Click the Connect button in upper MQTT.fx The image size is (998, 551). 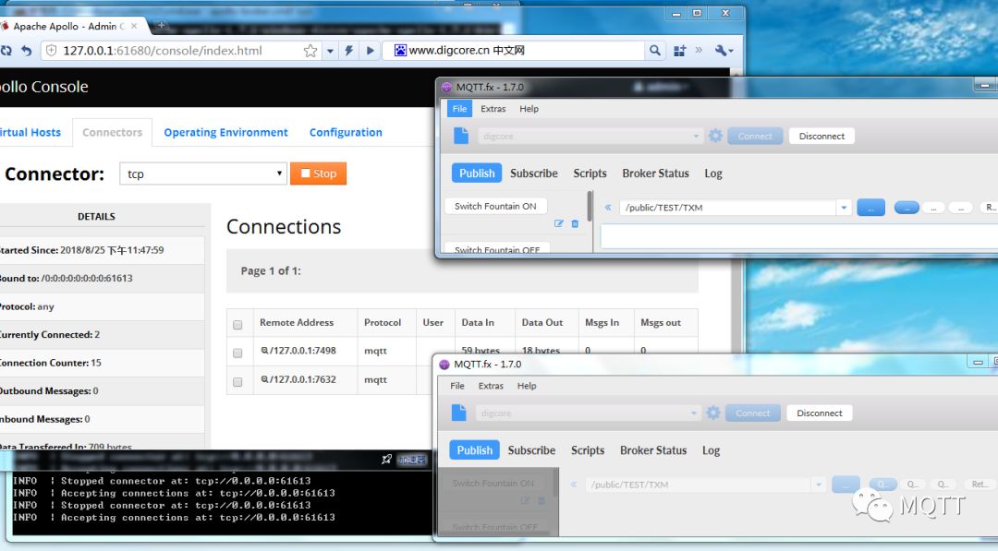[x=755, y=136]
